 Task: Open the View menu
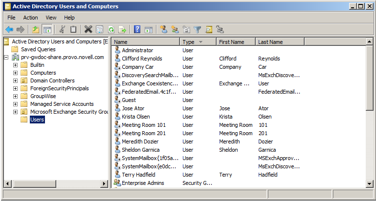(51, 18)
